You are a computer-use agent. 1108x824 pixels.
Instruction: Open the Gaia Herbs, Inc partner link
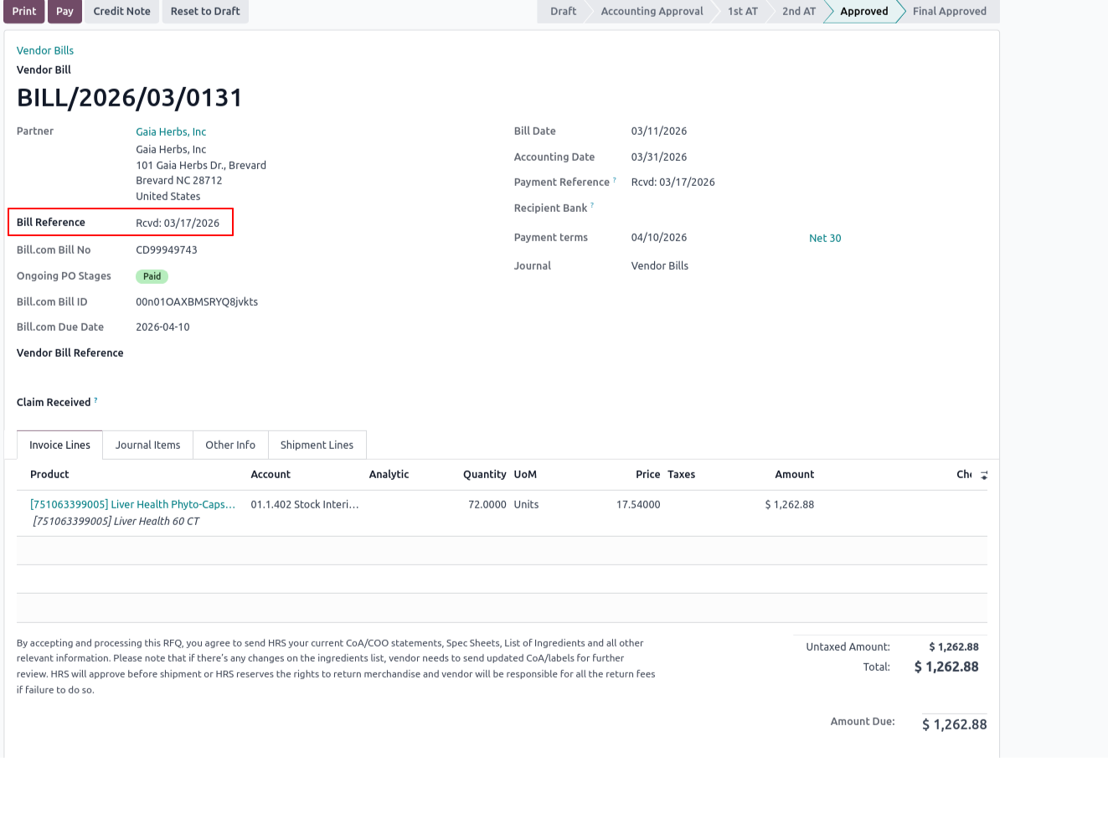(171, 131)
